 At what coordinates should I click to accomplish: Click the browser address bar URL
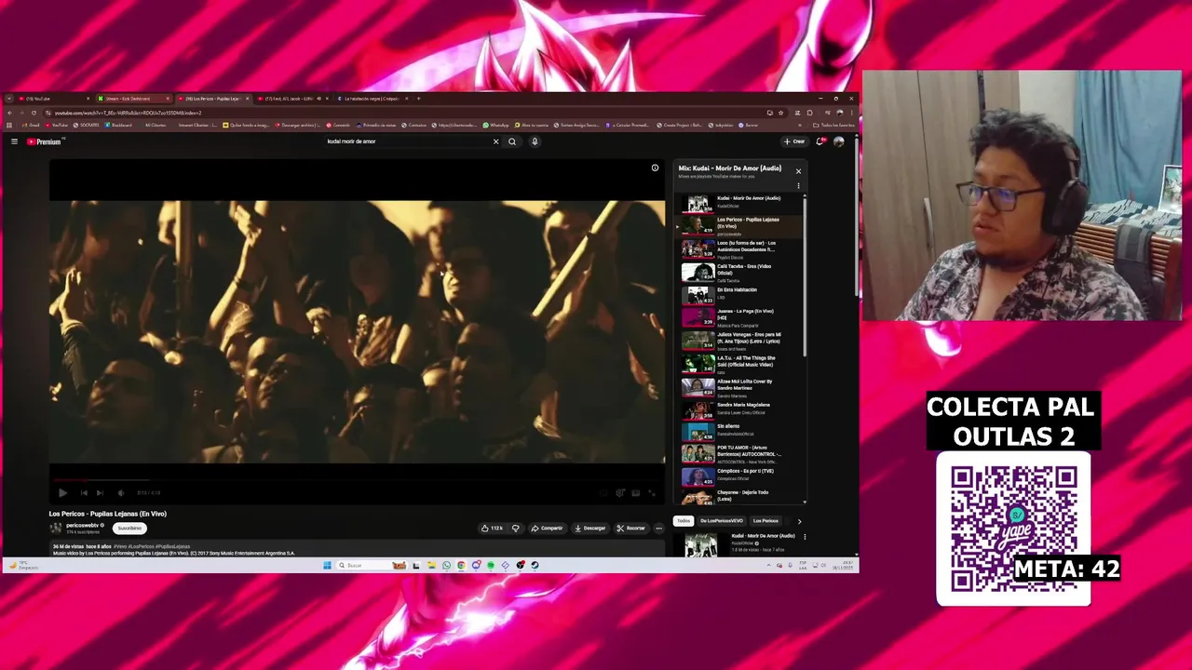click(x=128, y=113)
